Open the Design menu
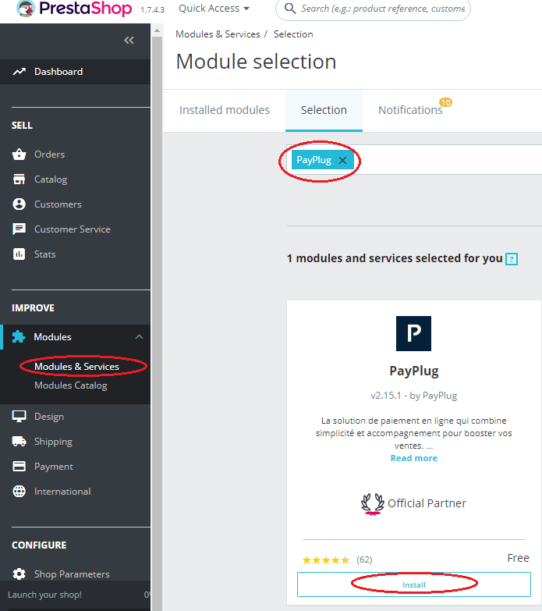 point(49,417)
